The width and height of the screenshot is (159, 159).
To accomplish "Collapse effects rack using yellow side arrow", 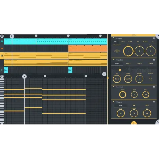I will [x=108, y=78].
